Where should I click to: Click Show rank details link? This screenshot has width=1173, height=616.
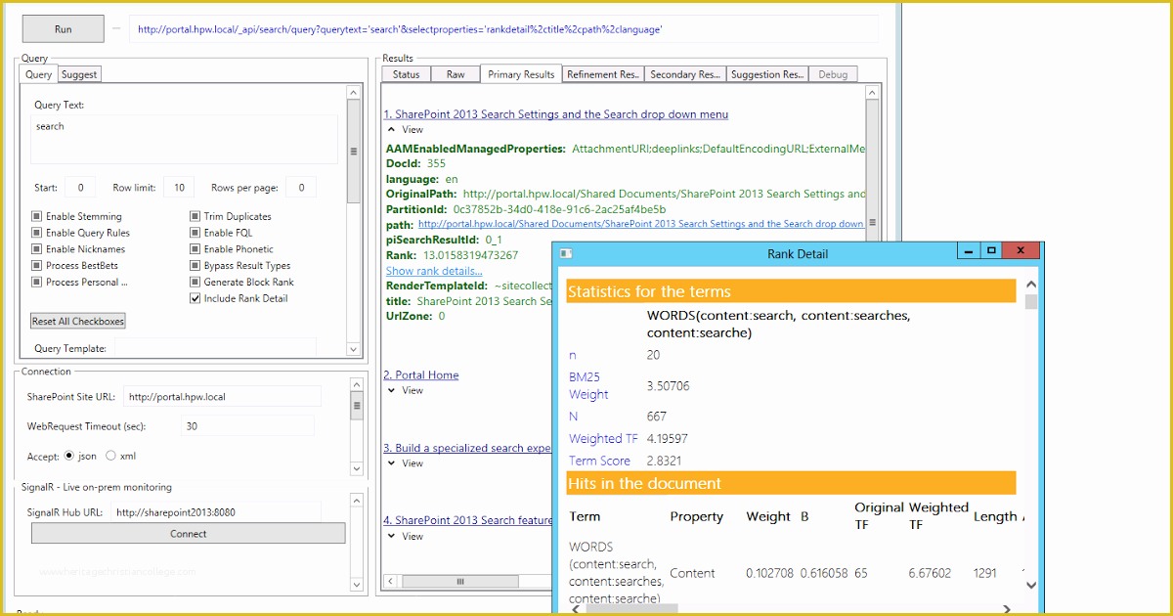[434, 271]
